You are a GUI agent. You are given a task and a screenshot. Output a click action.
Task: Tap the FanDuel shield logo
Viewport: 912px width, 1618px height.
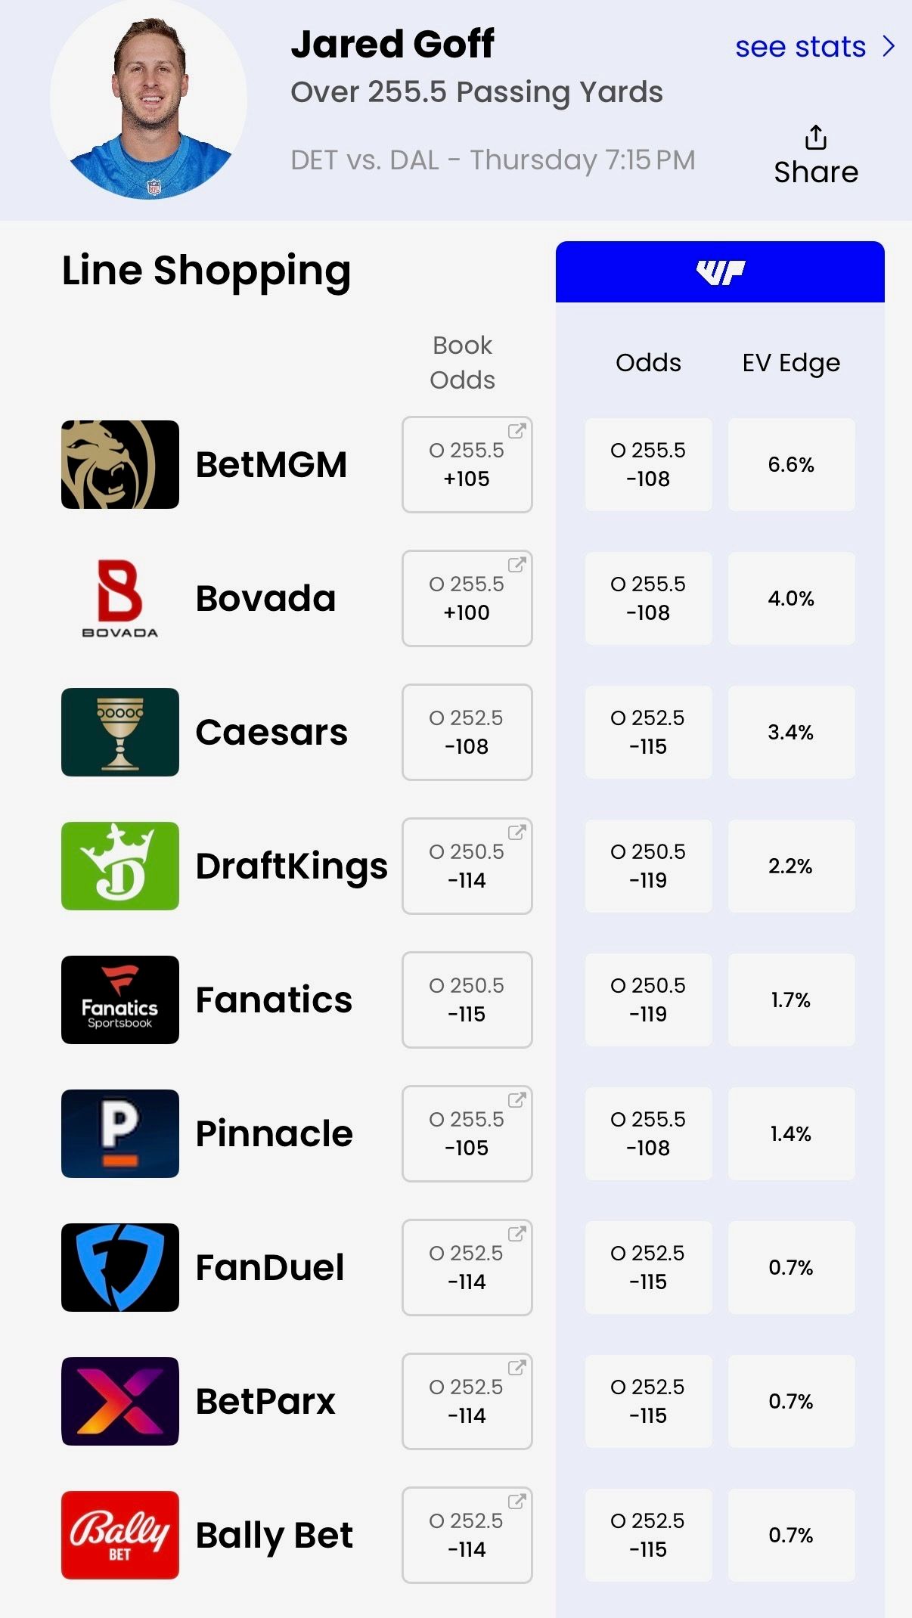120,1267
